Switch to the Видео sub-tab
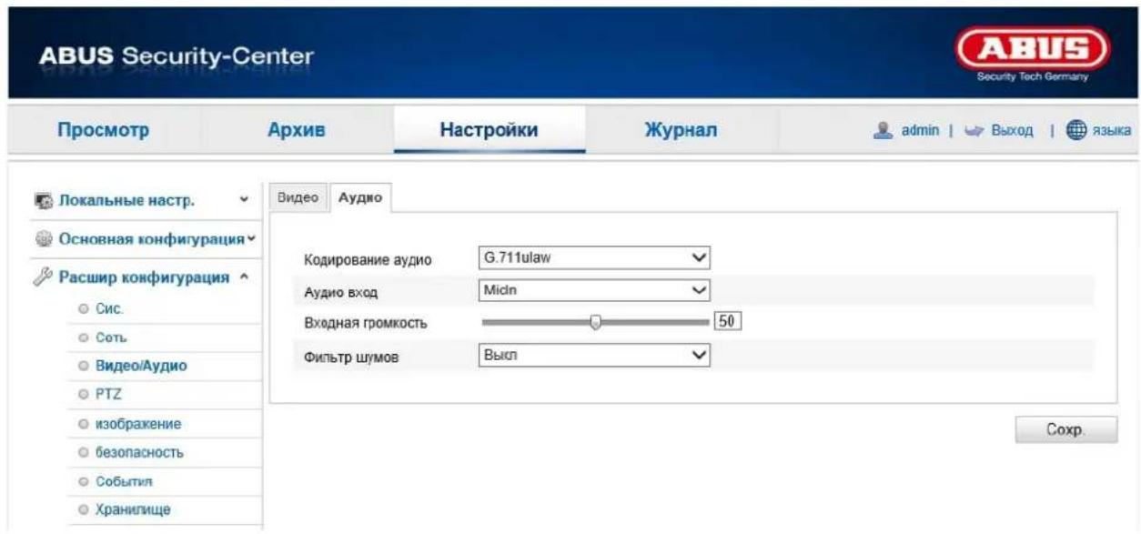Screen dimensions: 1141x534 click(x=297, y=196)
